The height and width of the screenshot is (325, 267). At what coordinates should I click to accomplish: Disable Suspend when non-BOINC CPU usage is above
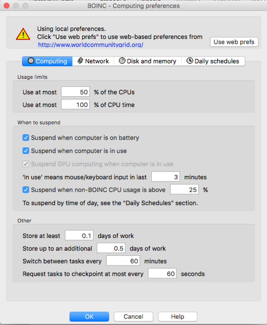pos(26,190)
